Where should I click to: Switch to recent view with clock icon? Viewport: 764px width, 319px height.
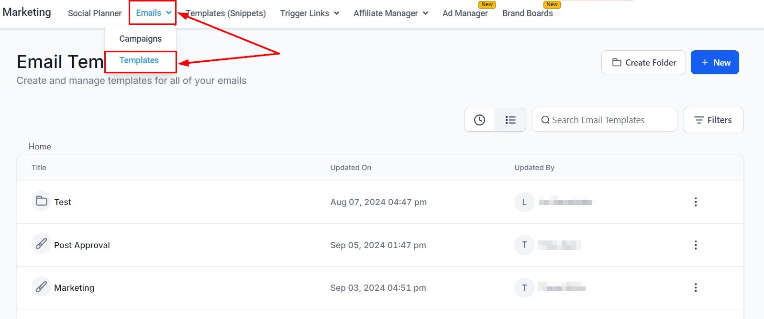479,120
